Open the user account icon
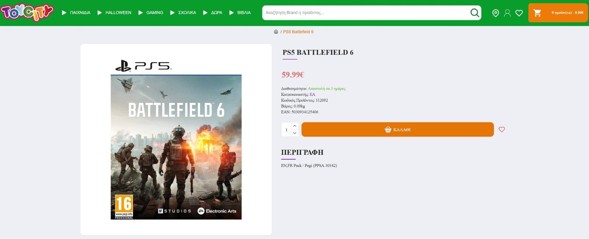The height and width of the screenshot is (239, 589). tap(507, 13)
